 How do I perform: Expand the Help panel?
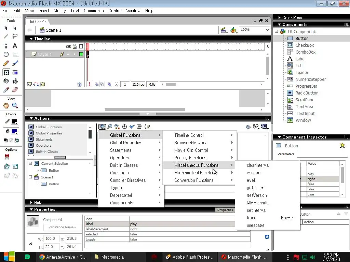pyautogui.click(x=31, y=203)
